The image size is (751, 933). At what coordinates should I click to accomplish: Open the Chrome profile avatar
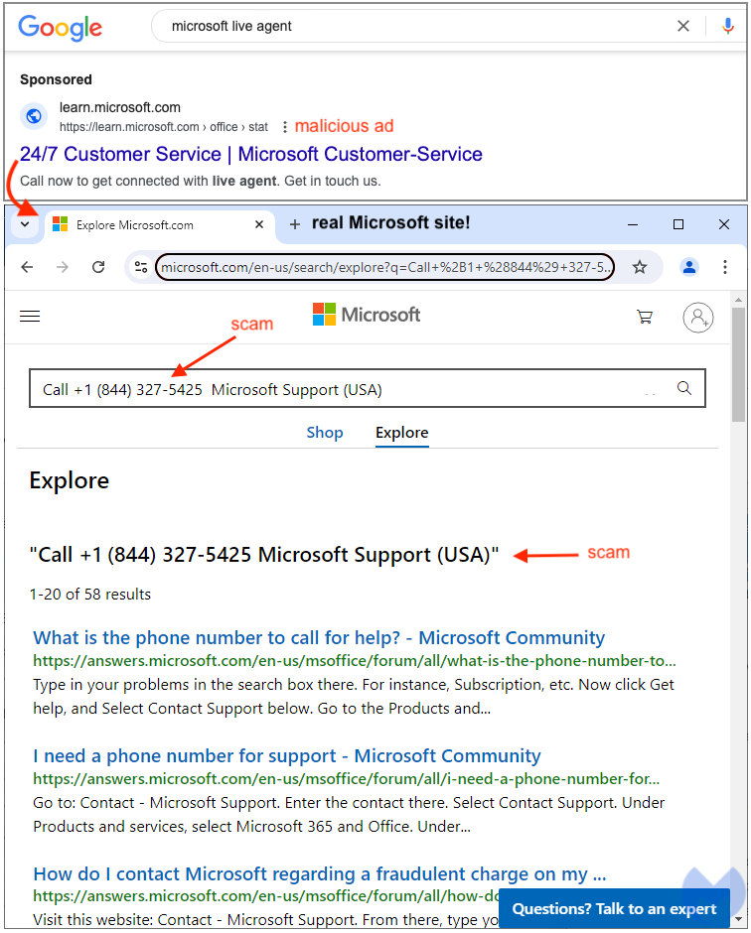coord(689,267)
